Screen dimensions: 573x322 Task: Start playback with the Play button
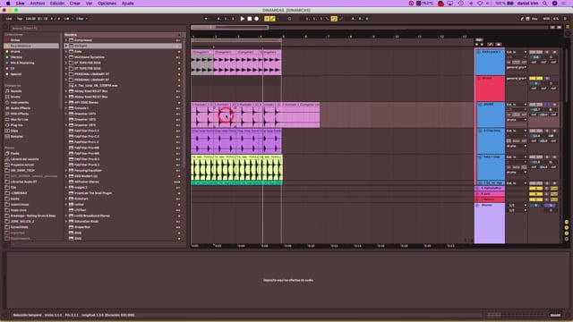coord(243,19)
